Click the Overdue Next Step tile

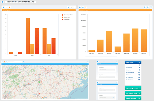[133, 98]
